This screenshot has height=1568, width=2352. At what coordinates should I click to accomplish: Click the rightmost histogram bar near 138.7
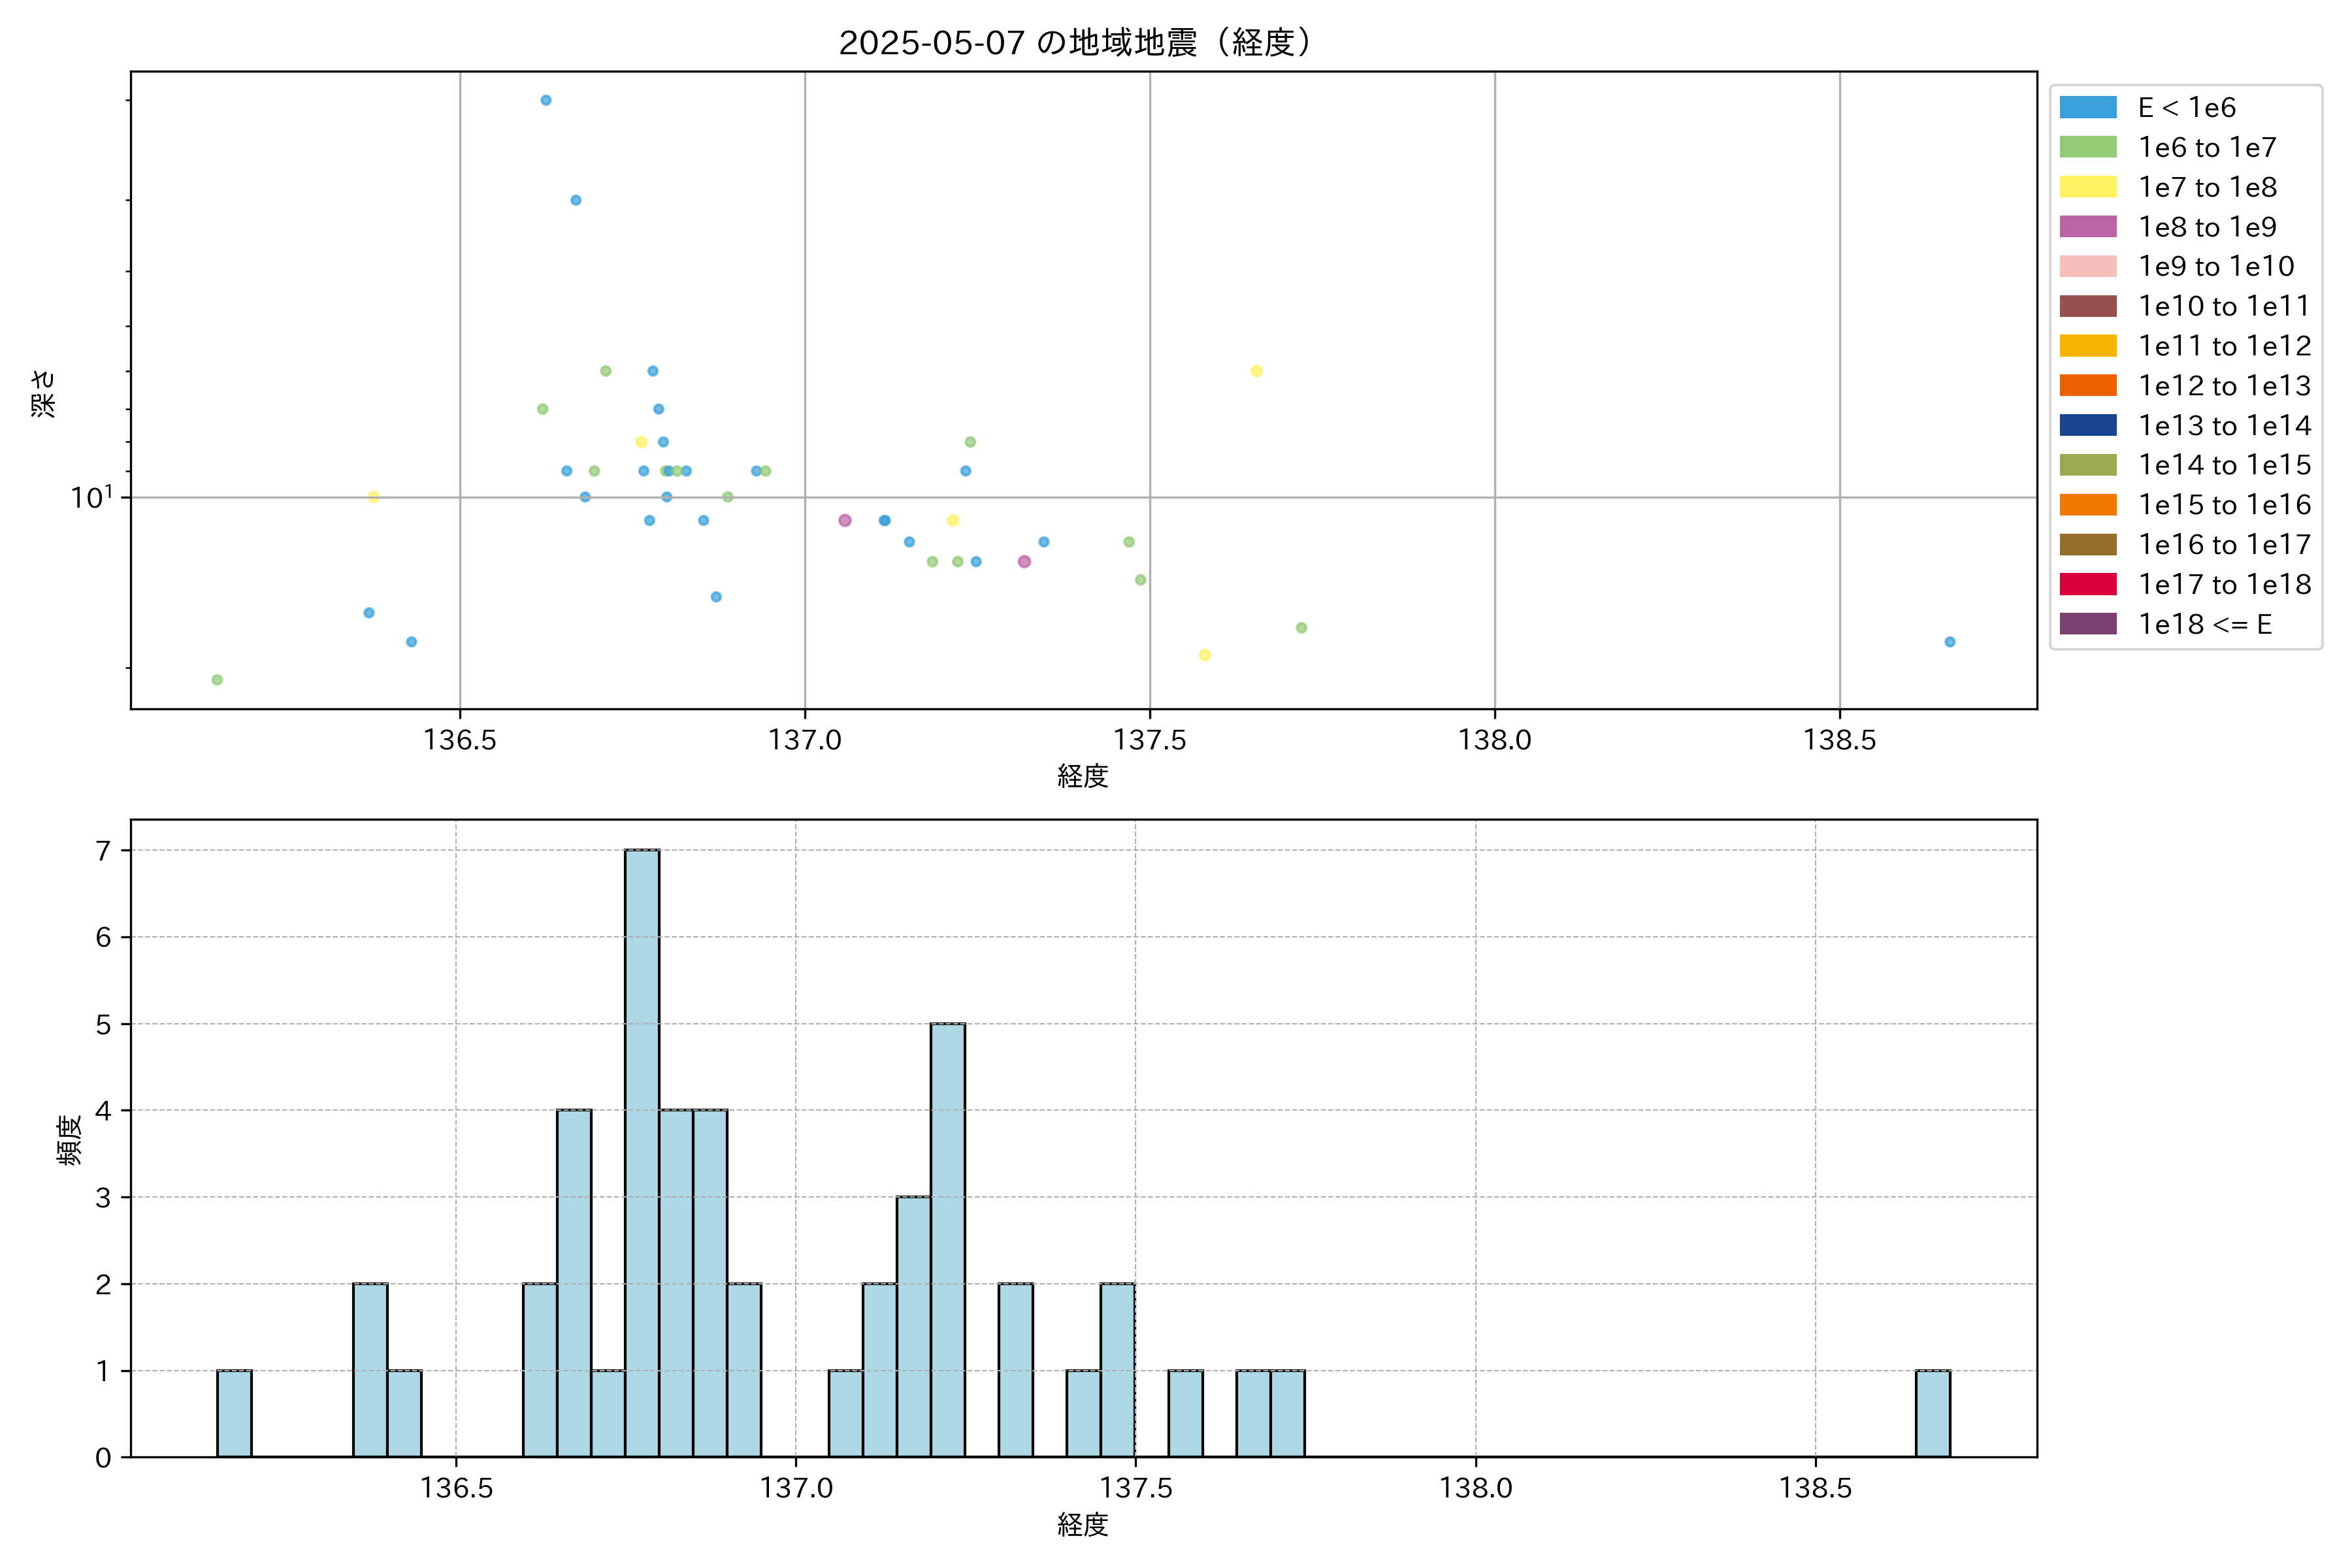click(x=1932, y=1413)
